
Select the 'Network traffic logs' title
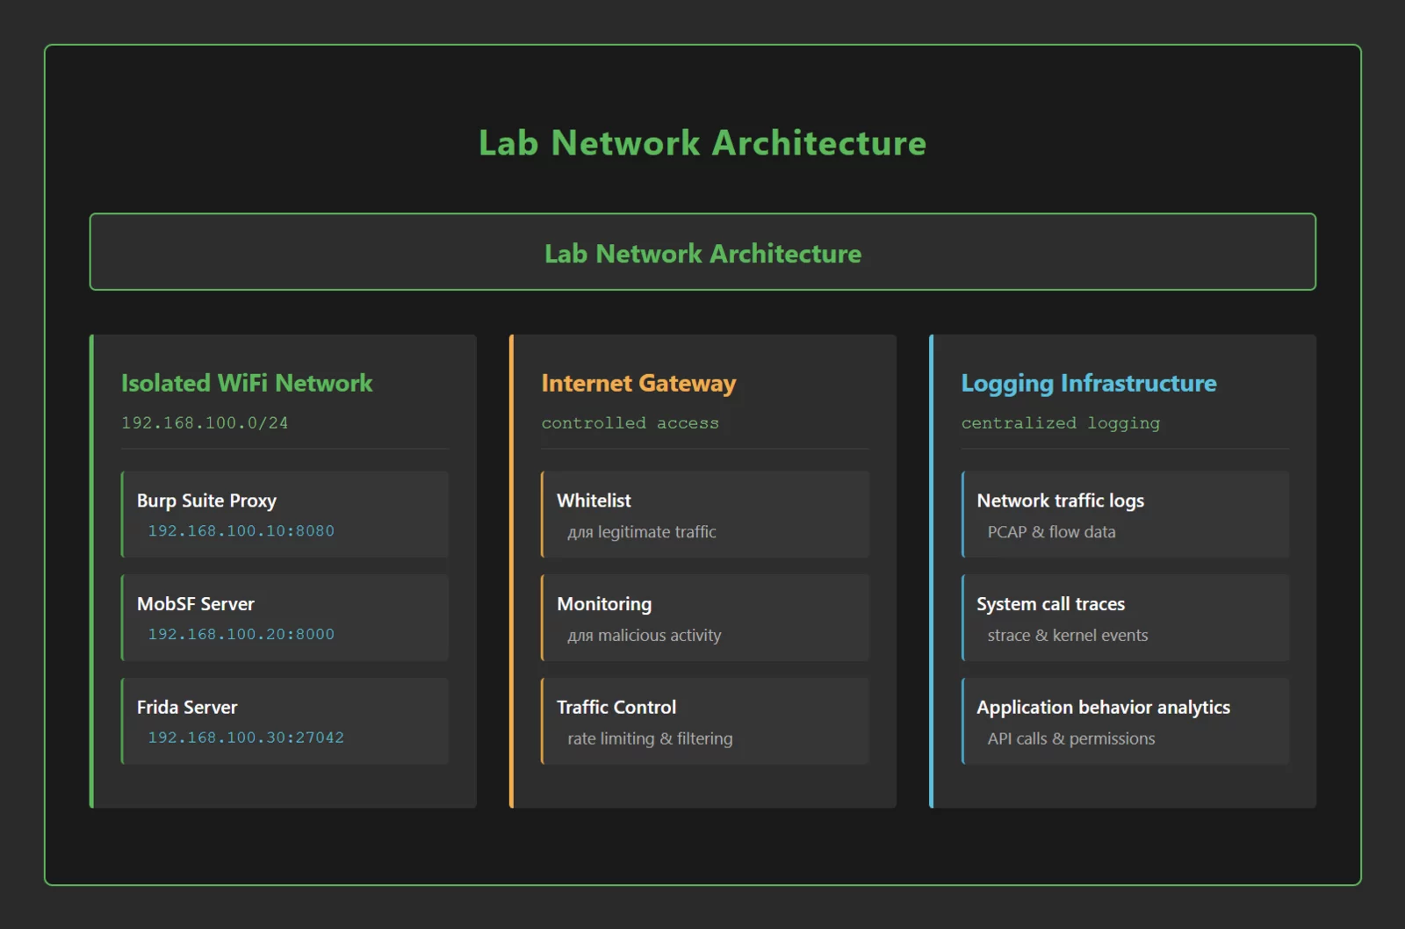(1061, 501)
